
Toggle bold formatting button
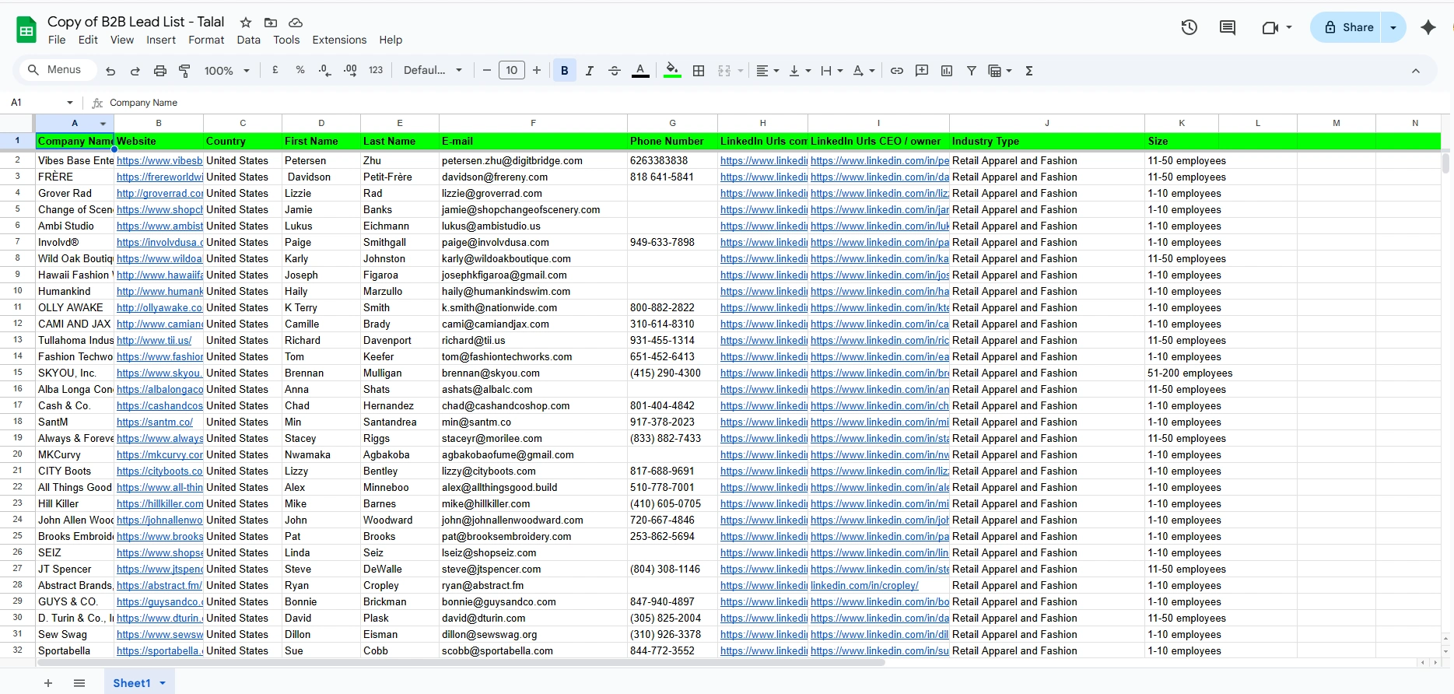[565, 71]
